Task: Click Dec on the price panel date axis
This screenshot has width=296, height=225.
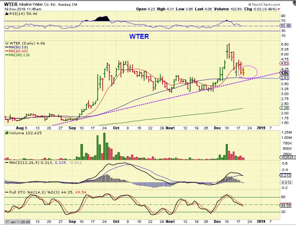Action: coord(217,128)
